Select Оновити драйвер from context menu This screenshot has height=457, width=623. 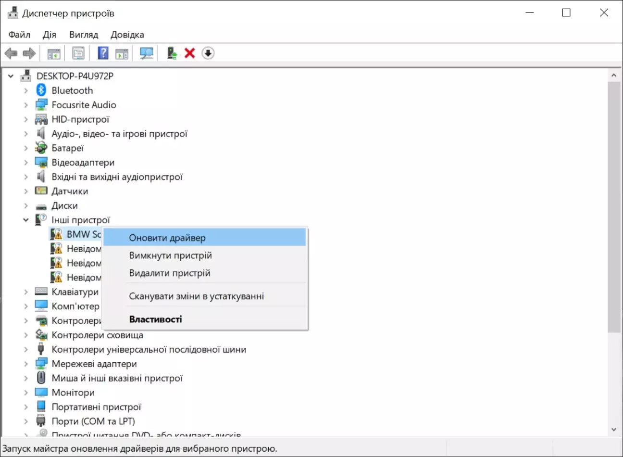tap(167, 238)
